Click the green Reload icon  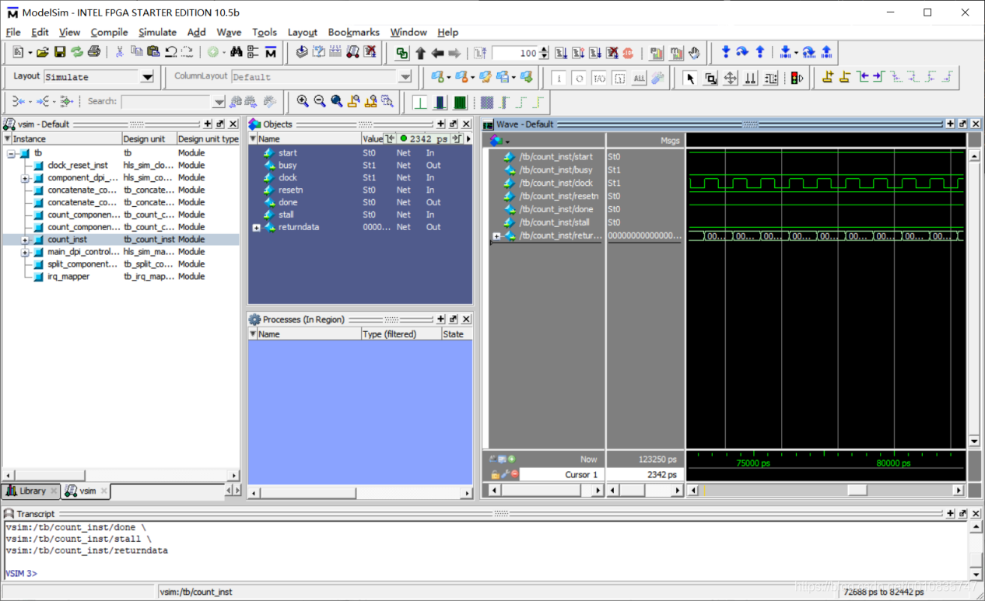click(x=77, y=52)
